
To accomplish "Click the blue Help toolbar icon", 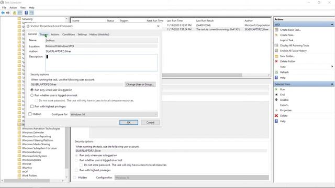I will 26,13.
